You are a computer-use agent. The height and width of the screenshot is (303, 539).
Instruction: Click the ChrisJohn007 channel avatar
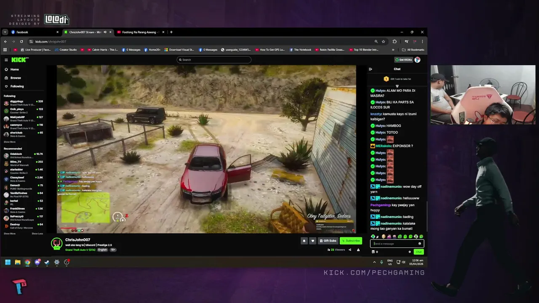click(x=57, y=243)
